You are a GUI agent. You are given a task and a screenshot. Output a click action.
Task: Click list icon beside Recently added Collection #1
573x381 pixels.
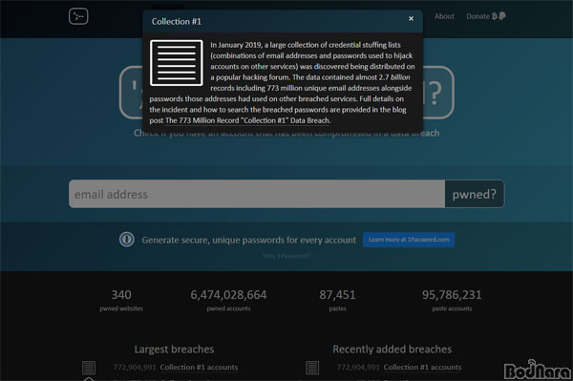pyautogui.click(x=312, y=368)
